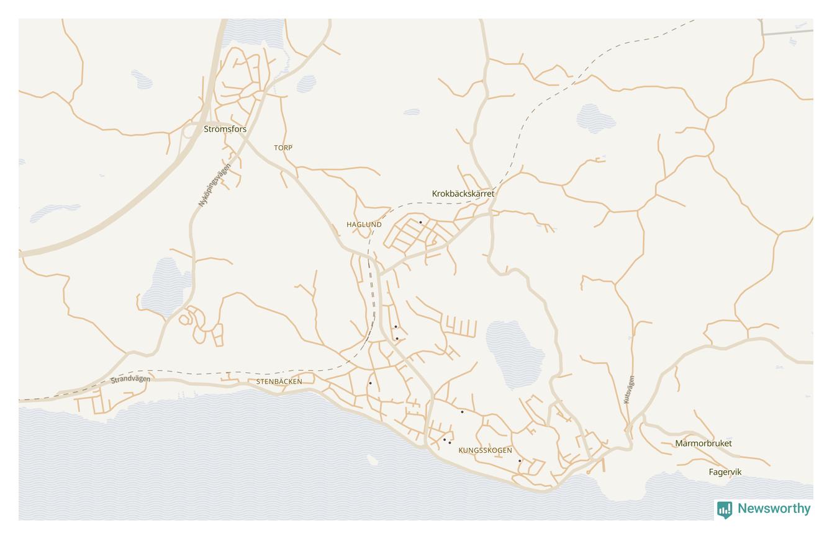Click the dot marker right of KUNGSSKOGEN label
Screen dimensions: 832x539
(x=520, y=461)
